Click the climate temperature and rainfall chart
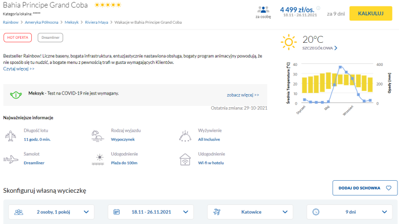 click(x=338, y=88)
